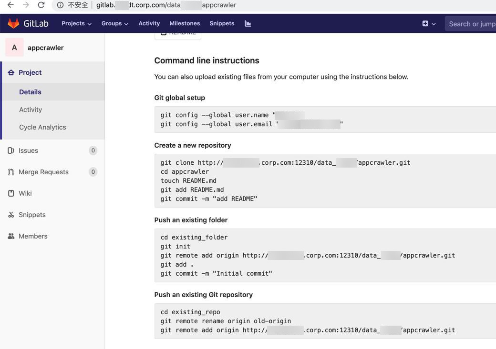Click the Merge Requests icon
The height and width of the screenshot is (349, 496).
(11, 172)
